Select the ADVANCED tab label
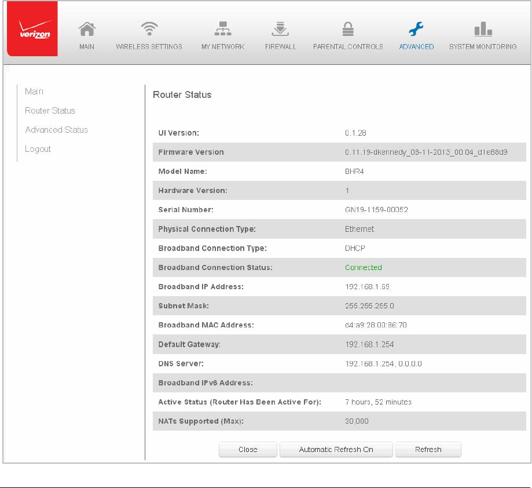The height and width of the screenshot is (488, 532). point(417,46)
